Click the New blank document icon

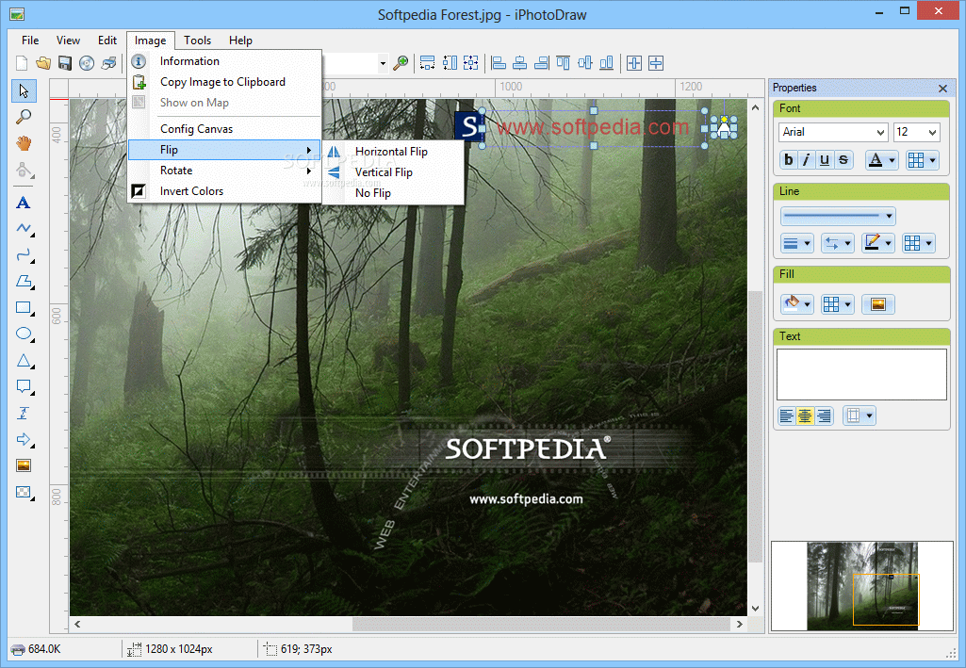(22, 63)
